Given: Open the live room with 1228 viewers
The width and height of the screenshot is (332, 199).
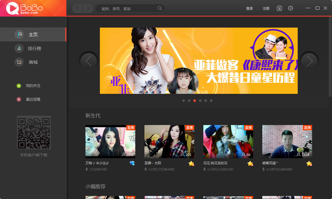Looking at the screenshot, I should 287,142.
